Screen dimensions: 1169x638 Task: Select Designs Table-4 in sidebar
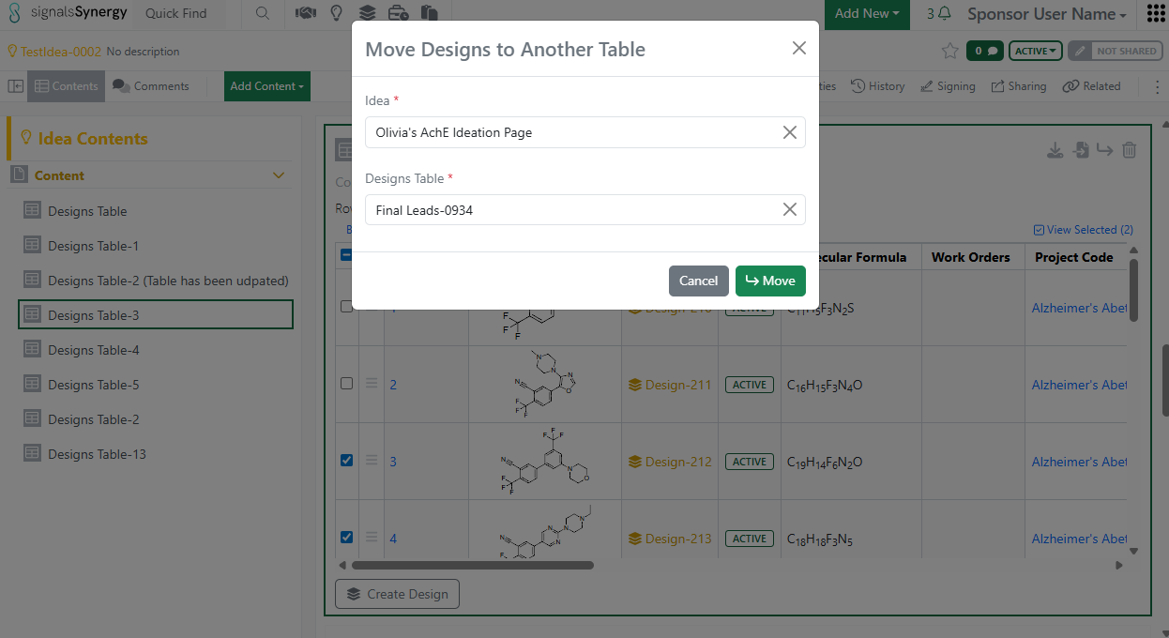tap(93, 350)
